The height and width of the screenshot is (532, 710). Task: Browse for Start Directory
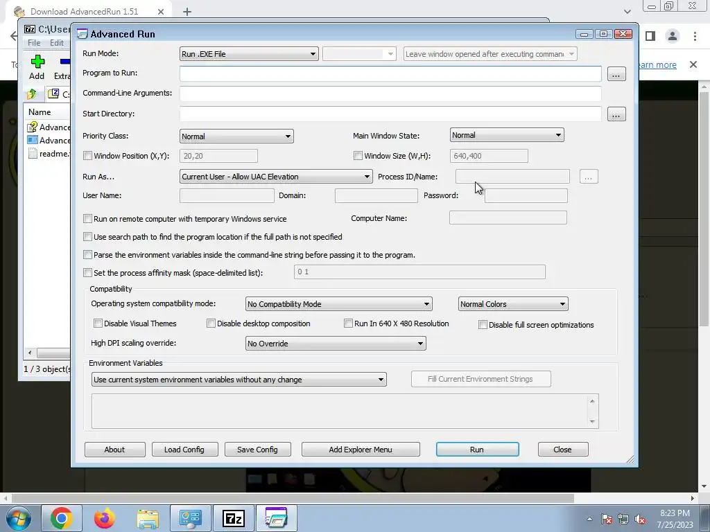[x=616, y=114]
